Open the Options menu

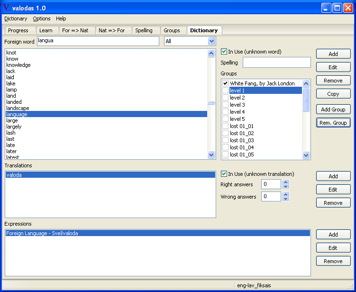coord(42,18)
